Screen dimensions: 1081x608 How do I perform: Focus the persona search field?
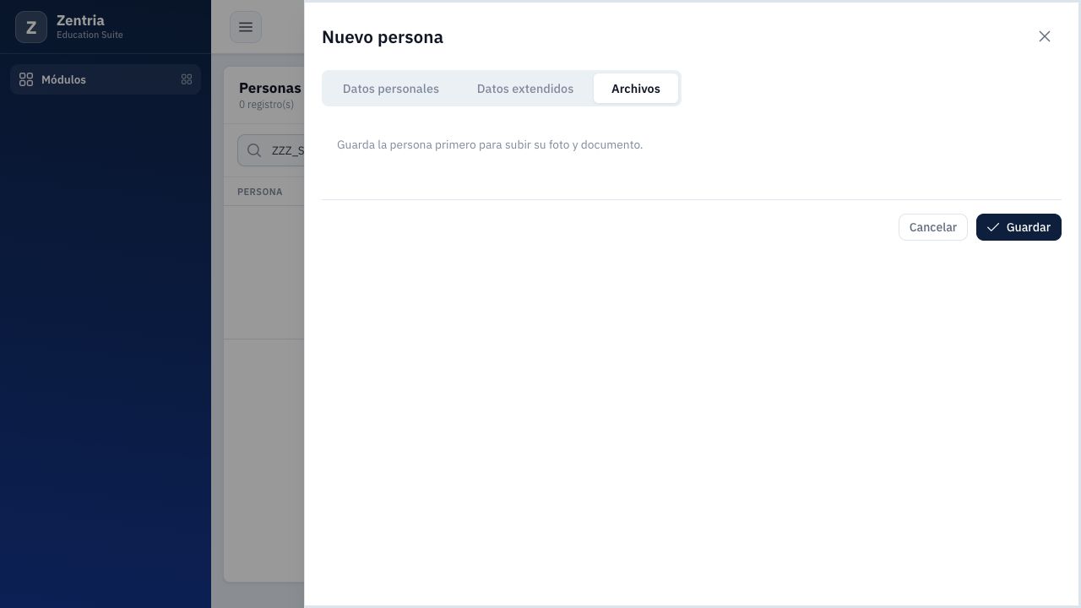coord(272,150)
